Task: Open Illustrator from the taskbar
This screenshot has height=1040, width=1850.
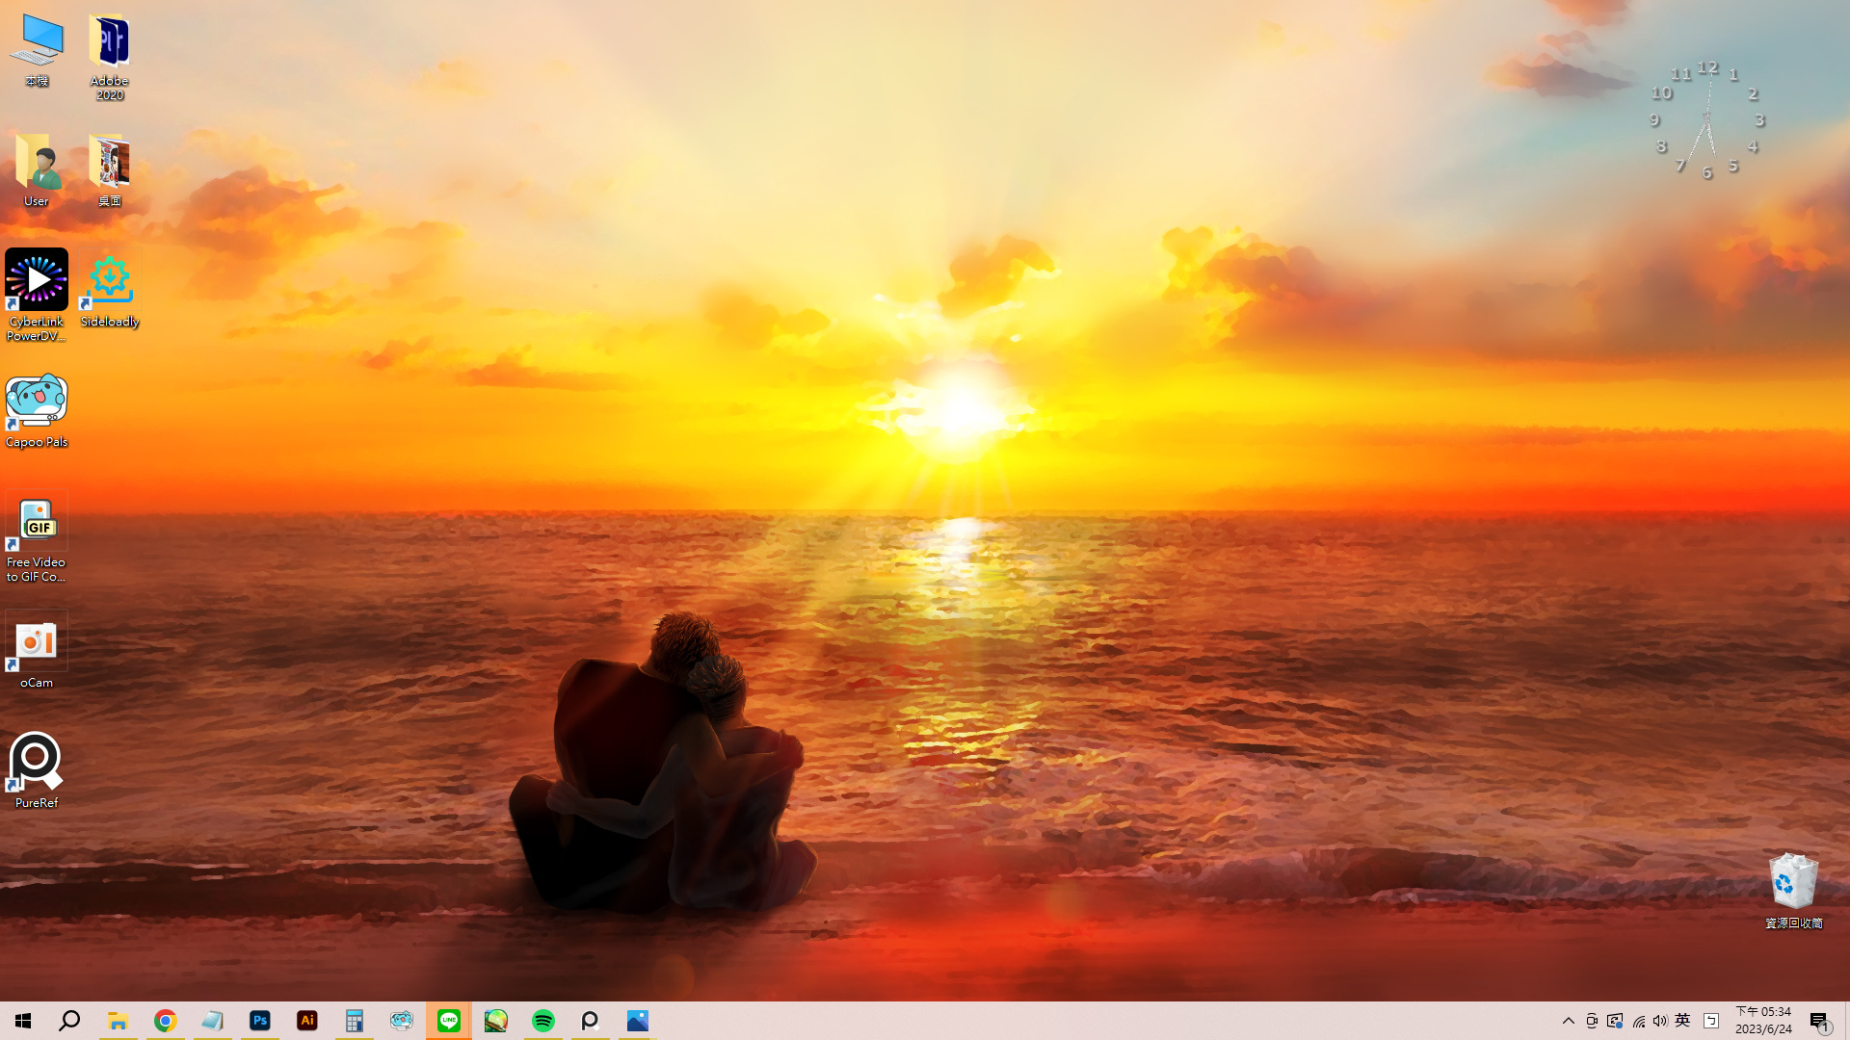Action: click(306, 1021)
